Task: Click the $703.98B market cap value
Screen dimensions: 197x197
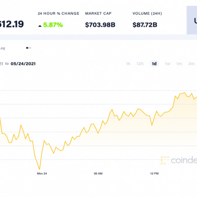Action: [99, 25]
